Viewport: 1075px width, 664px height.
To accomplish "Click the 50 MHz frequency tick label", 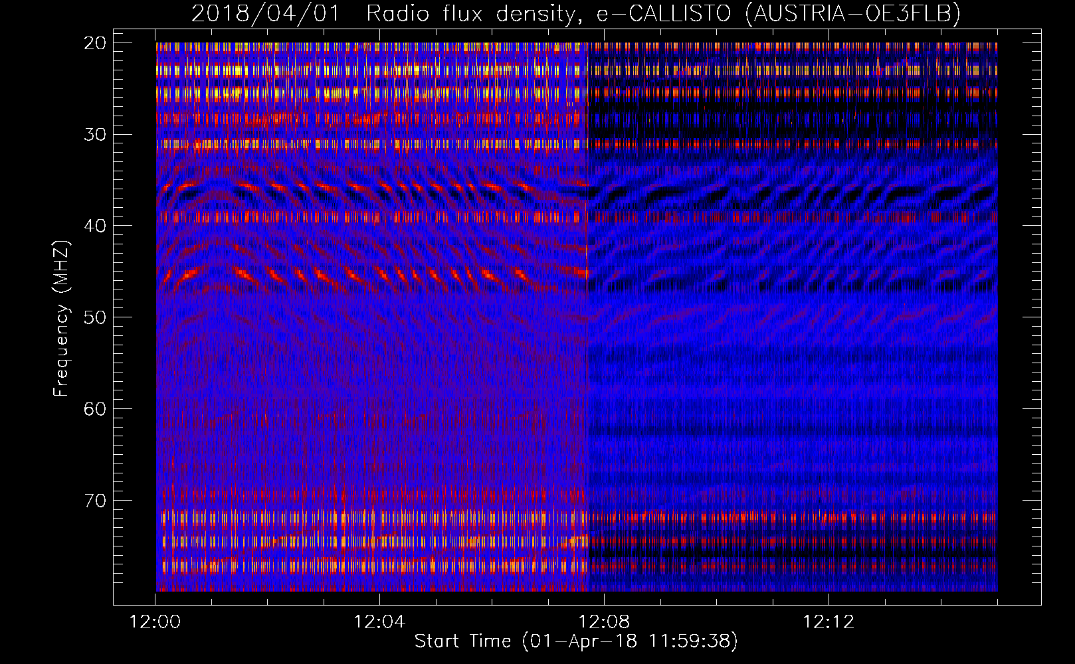I will pyautogui.click(x=96, y=317).
